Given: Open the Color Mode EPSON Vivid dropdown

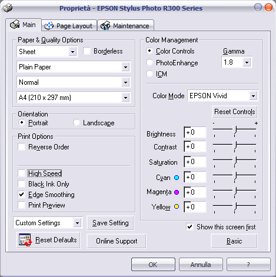Looking at the screenshot, I should [x=223, y=96].
